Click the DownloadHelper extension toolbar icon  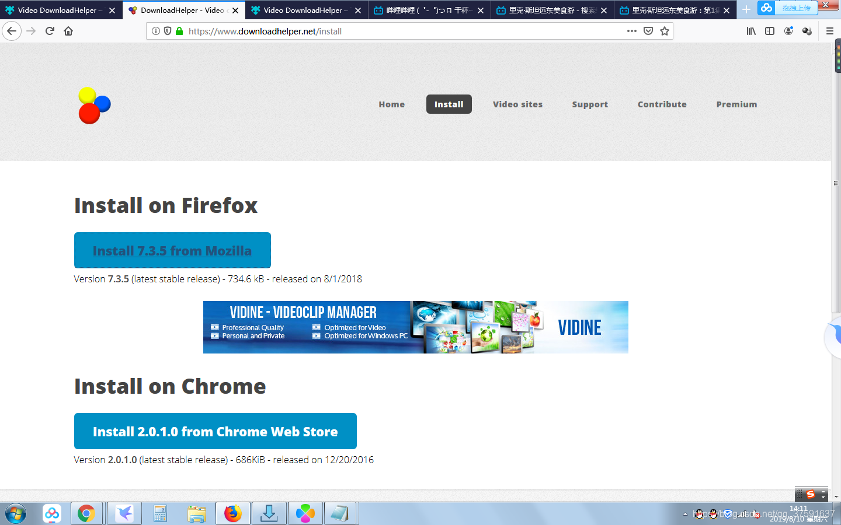click(x=807, y=31)
